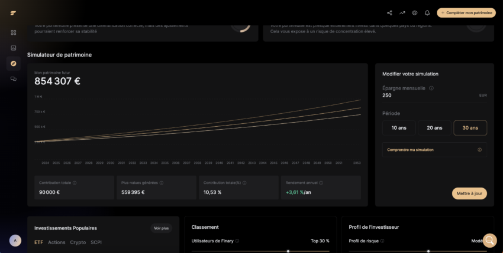
Task: Switch to the Actions tab
Action: point(56,242)
